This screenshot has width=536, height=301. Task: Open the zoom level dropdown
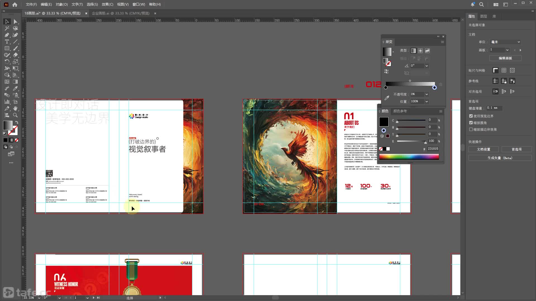click(39, 298)
